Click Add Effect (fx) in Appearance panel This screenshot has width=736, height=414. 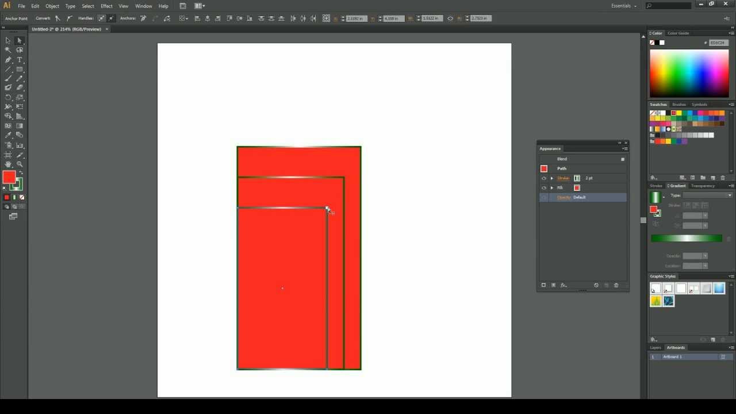[x=563, y=285]
